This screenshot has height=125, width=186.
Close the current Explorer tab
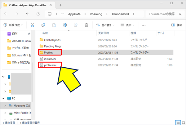[x=51, y=5]
